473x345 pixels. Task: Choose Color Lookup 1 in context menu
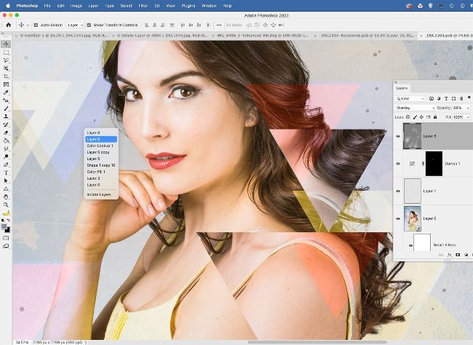[x=100, y=146]
